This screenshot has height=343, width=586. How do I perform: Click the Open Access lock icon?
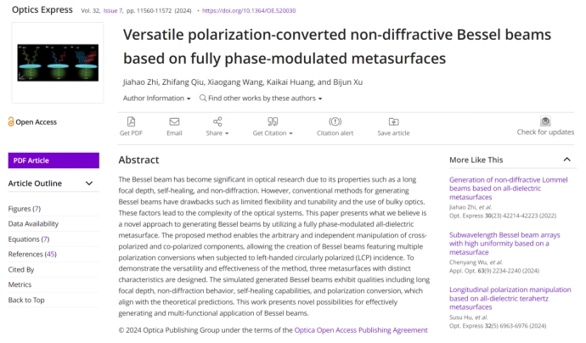(x=11, y=122)
